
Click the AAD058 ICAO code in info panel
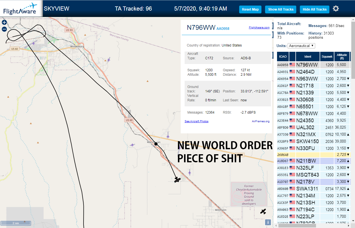[223, 28]
